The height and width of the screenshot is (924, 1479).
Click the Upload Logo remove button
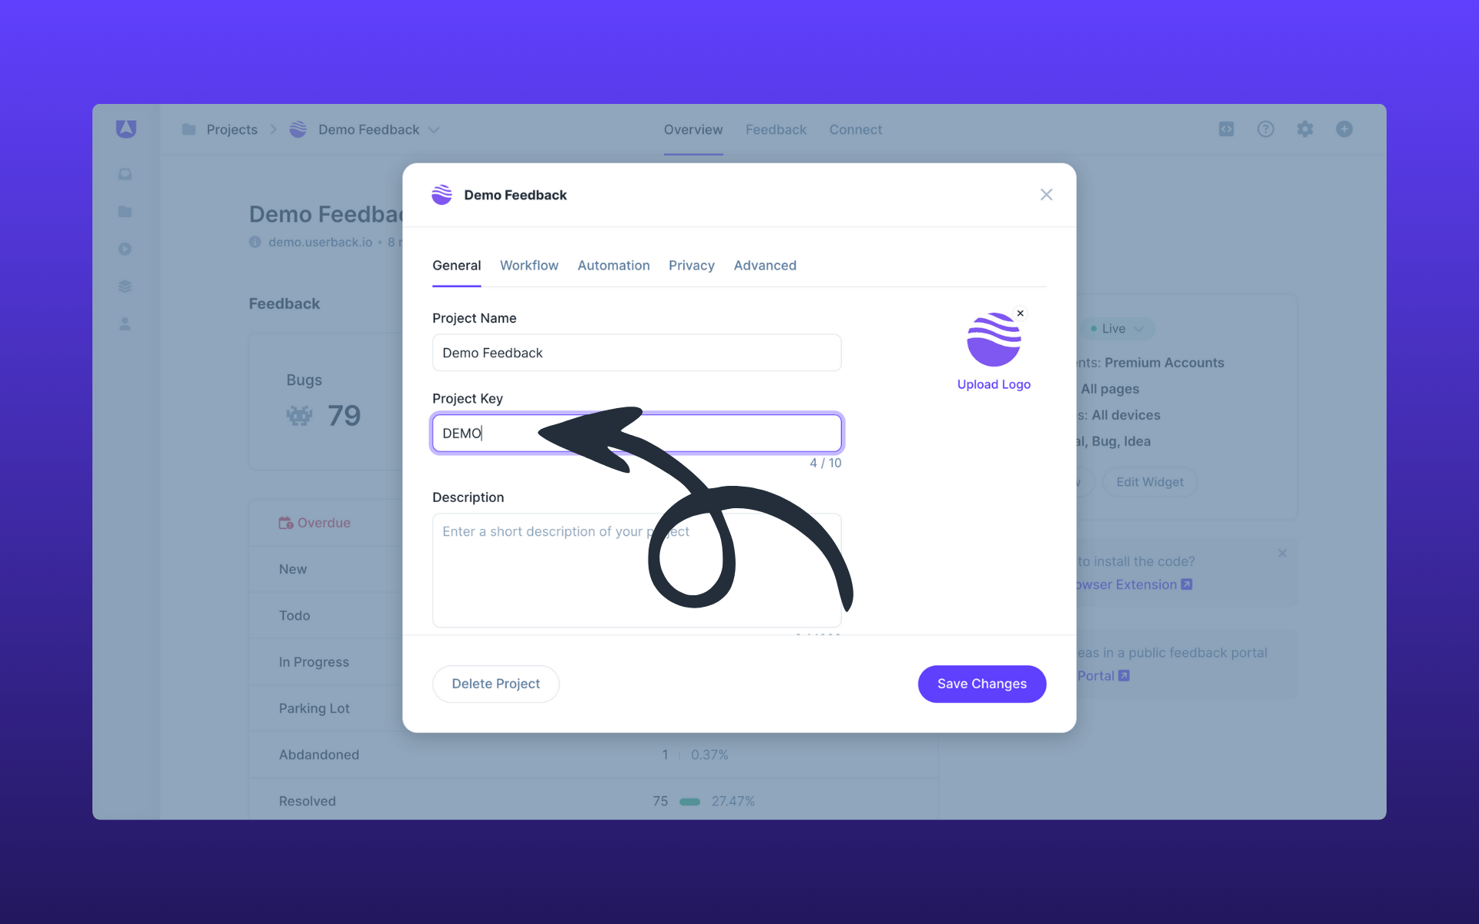point(1019,313)
